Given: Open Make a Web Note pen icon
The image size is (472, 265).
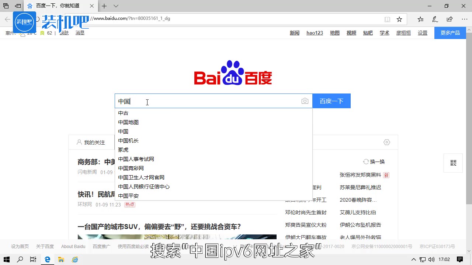Looking at the screenshot, I should coord(435,19).
